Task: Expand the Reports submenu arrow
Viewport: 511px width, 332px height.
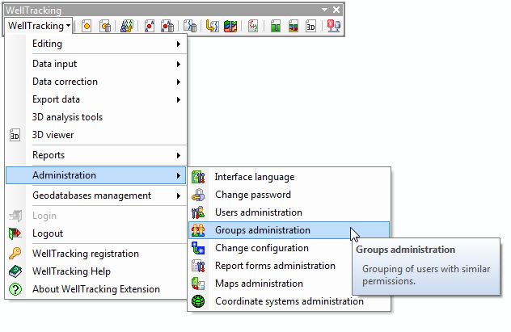Action: click(178, 156)
